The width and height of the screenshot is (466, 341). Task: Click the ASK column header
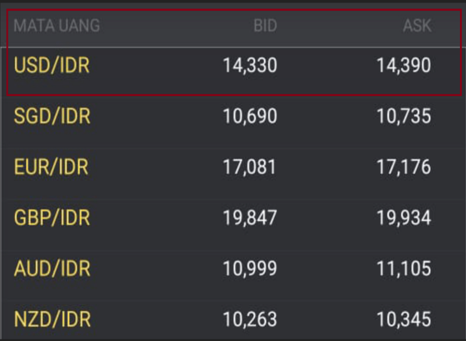click(x=417, y=26)
